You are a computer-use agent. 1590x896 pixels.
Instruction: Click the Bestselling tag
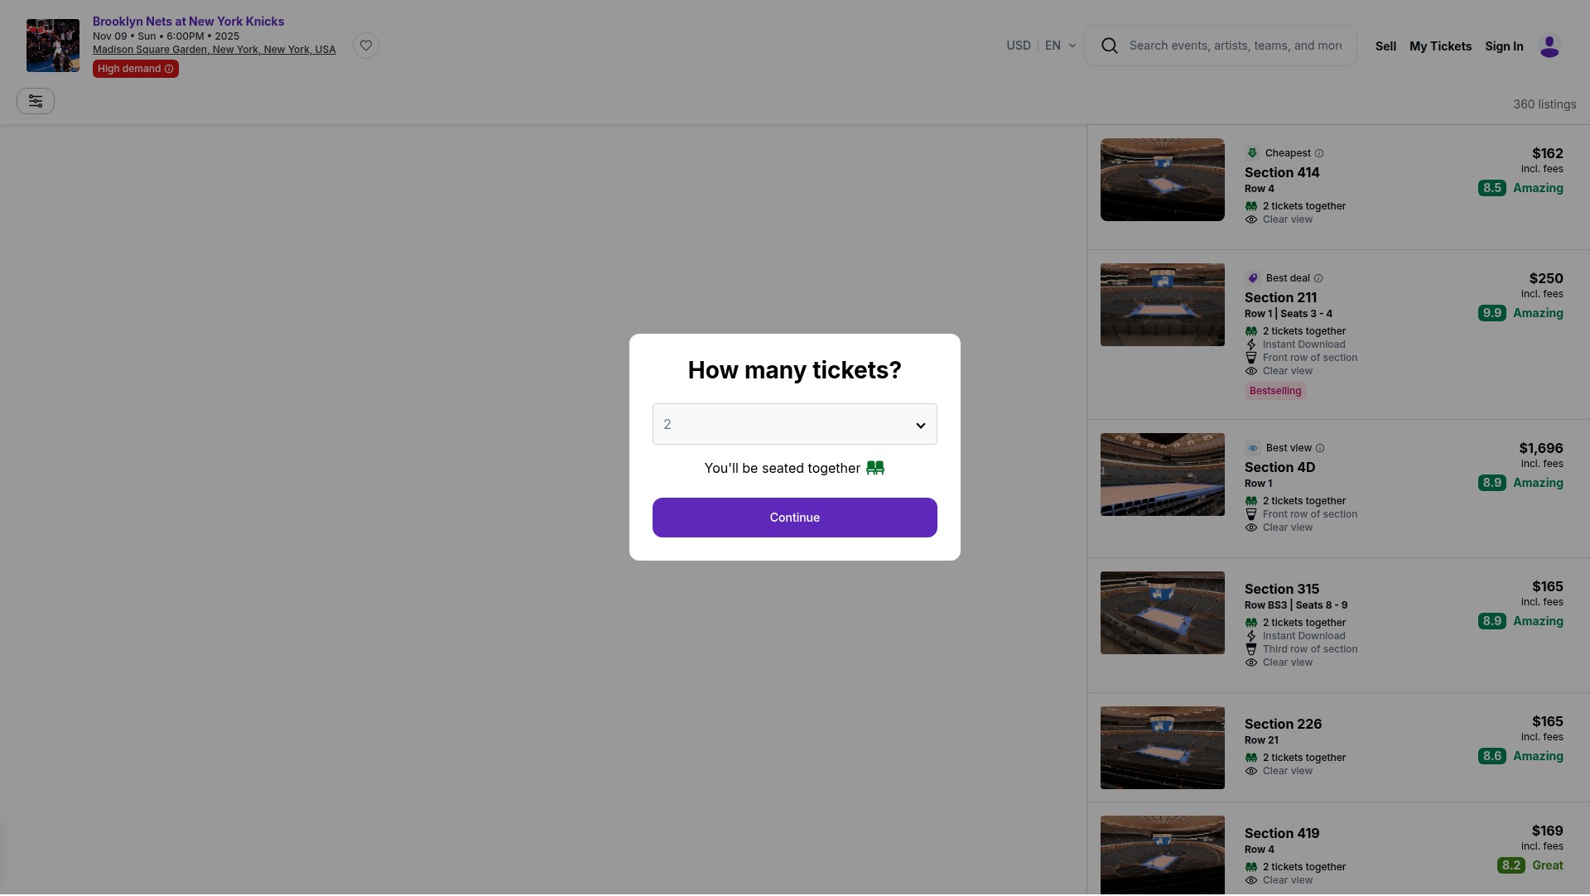pos(1275,391)
